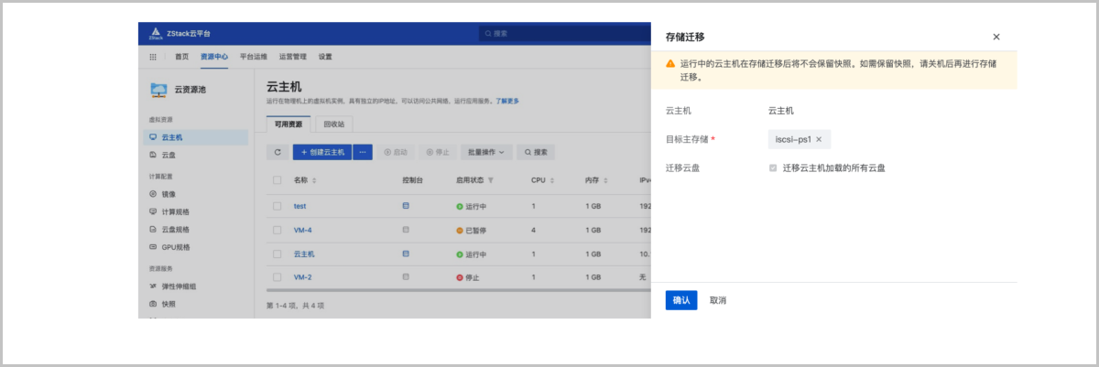Open the more actions ellipsis button
The height and width of the screenshot is (367, 1099).
(363, 152)
